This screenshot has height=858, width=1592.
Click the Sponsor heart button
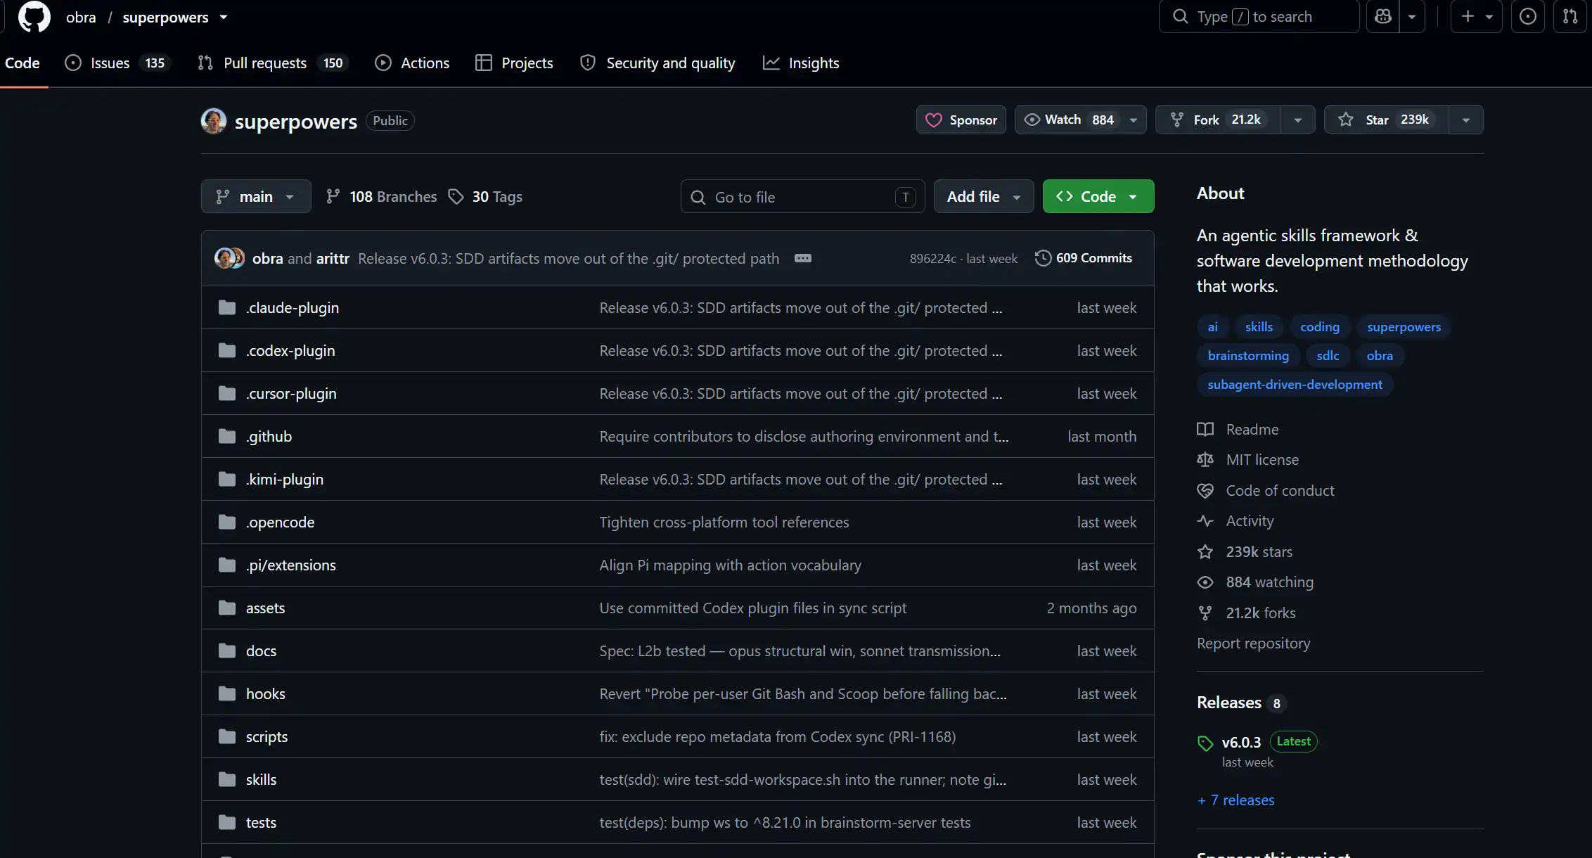pos(961,120)
